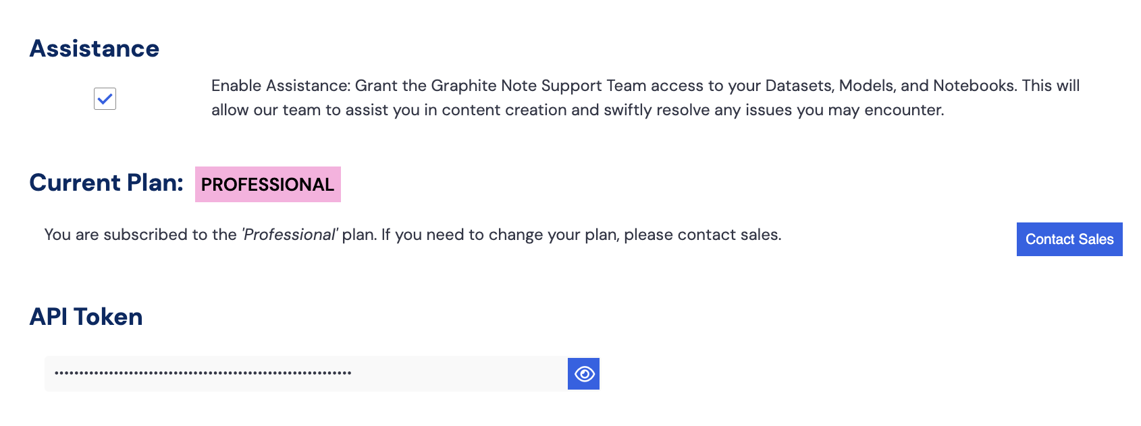Click the API Token section heading
Image resolution: width=1141 pixels, height=426 pixels.
tap(86, 317)
